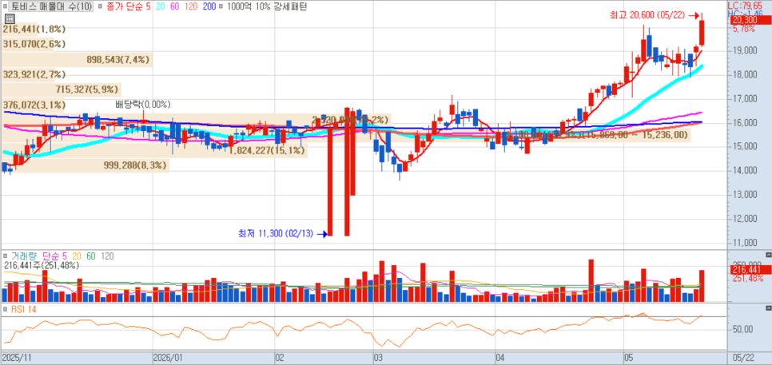Click the 11,000 price axis label
The image size is (772, 365).
[x=745, y=243]
